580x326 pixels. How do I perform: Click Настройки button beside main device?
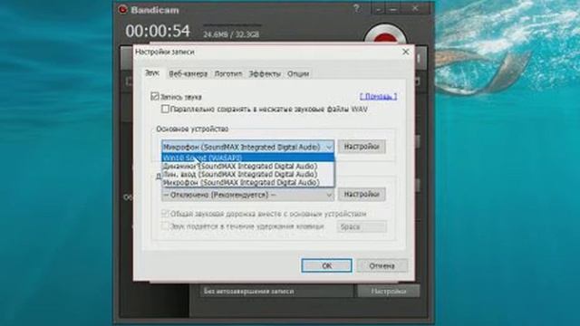pyautogui.click(x=362, y=147)
